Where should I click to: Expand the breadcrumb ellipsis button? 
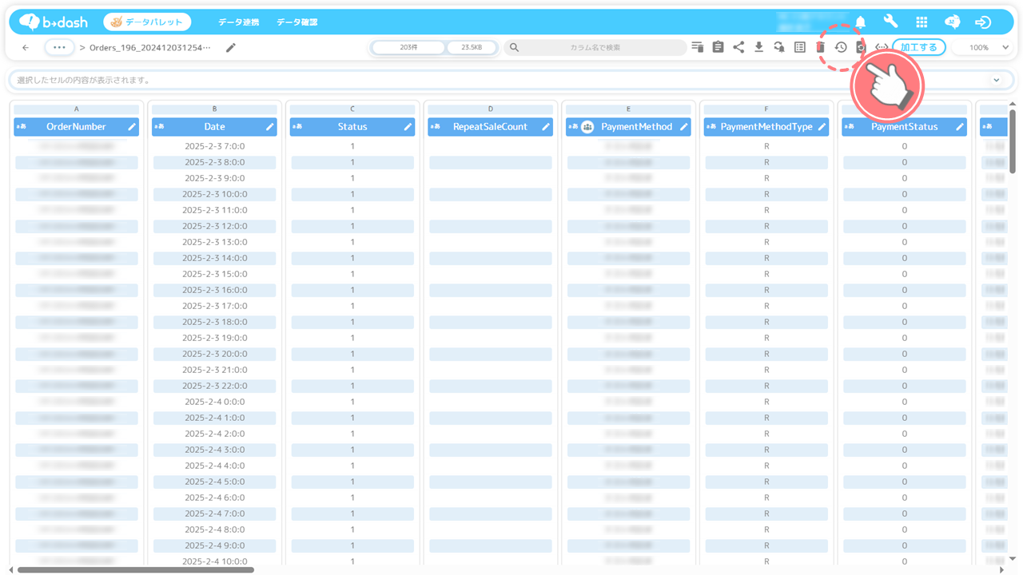(59, 48)
